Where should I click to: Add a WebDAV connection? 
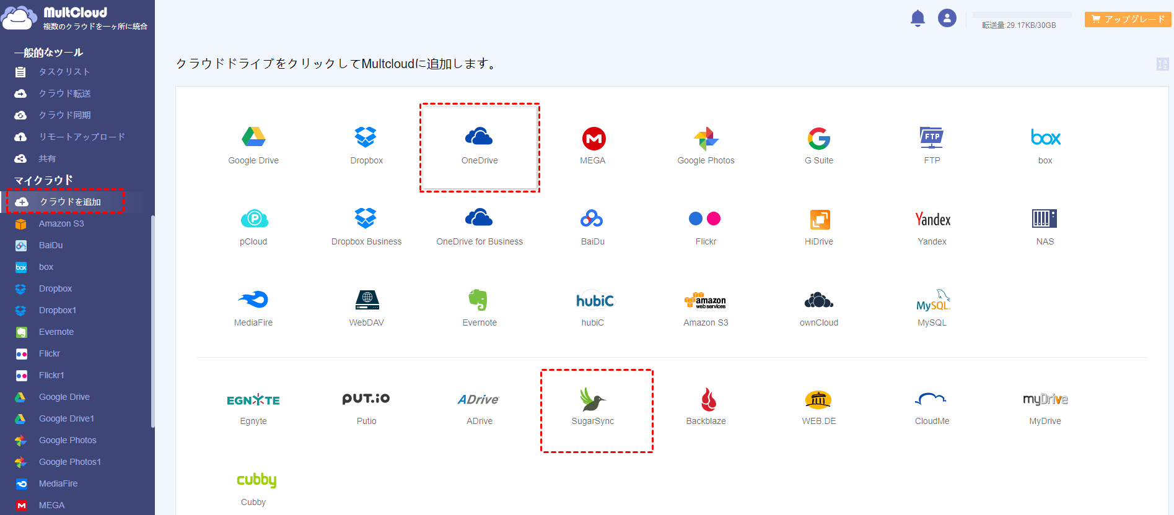pos(366,308)
